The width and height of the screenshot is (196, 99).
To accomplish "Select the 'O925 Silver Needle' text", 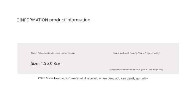I will (x=51, y=78).
